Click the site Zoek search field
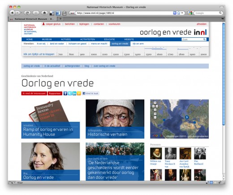 (192, 40)
